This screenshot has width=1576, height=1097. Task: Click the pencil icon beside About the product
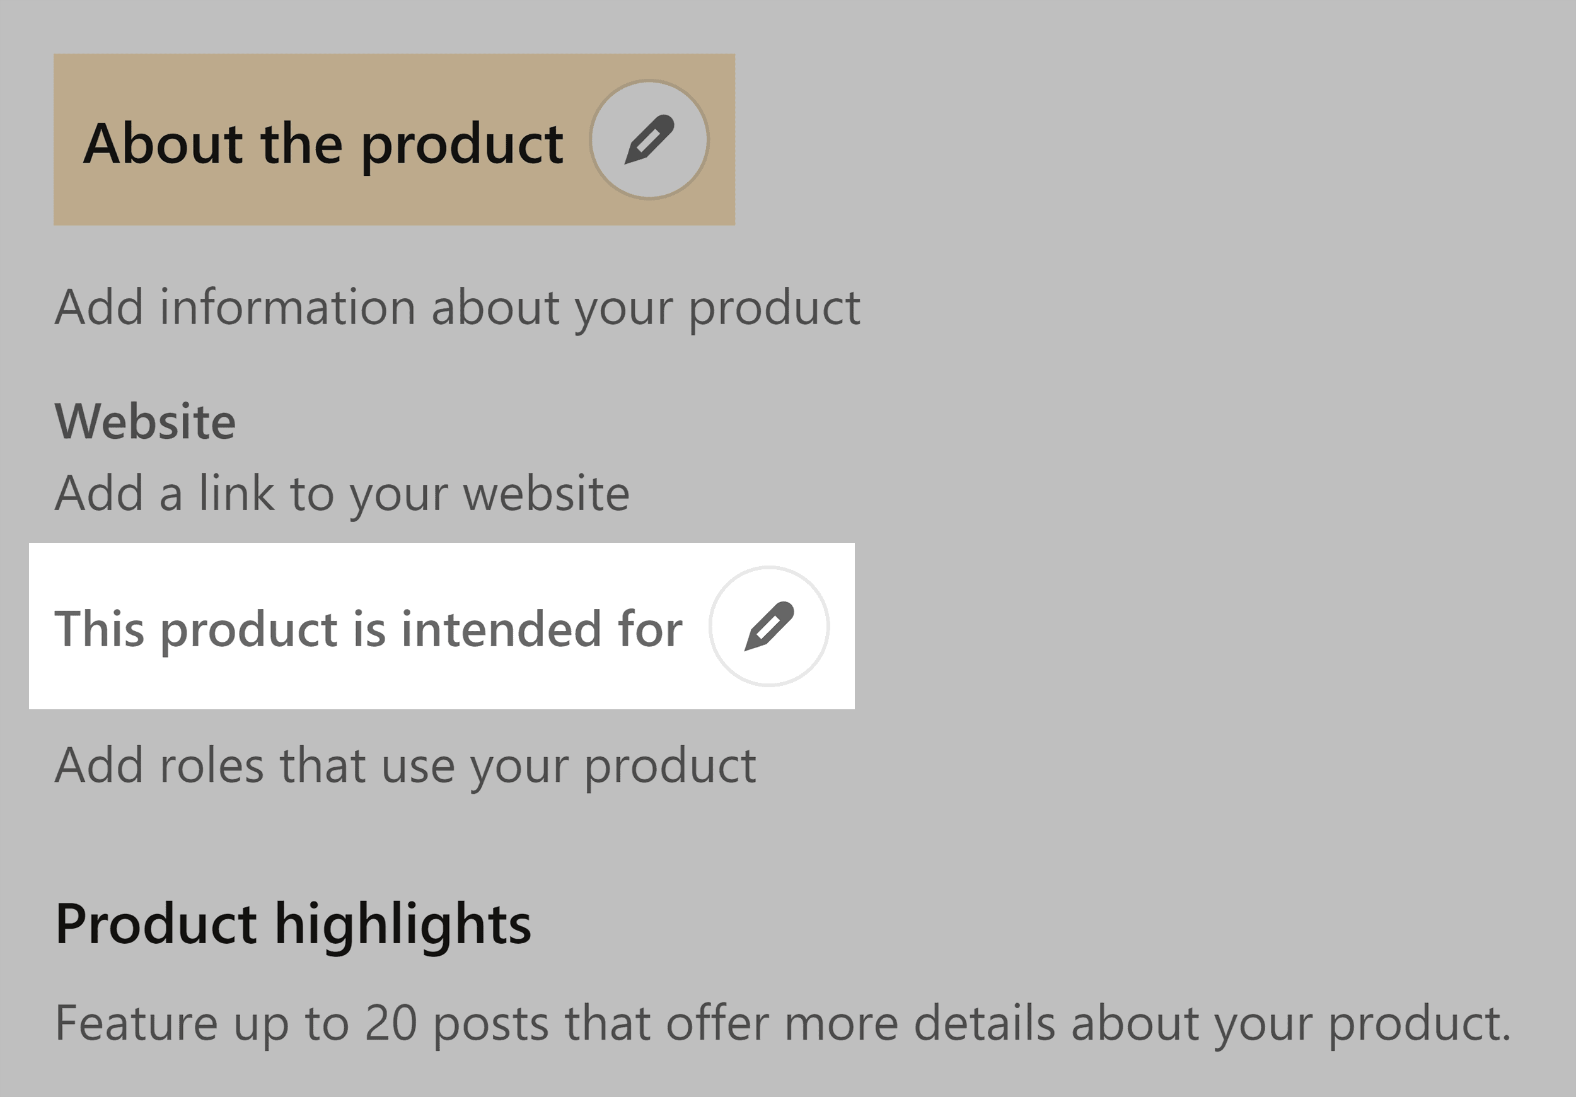point(649,139)
